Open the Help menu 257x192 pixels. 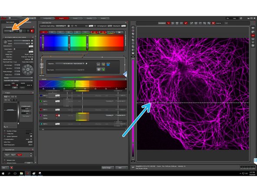tap(234, 18)
